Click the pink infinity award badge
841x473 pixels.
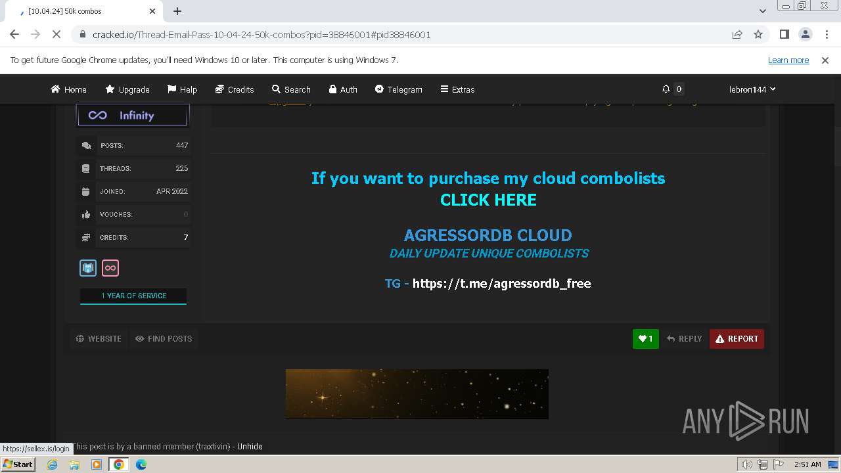110,268
